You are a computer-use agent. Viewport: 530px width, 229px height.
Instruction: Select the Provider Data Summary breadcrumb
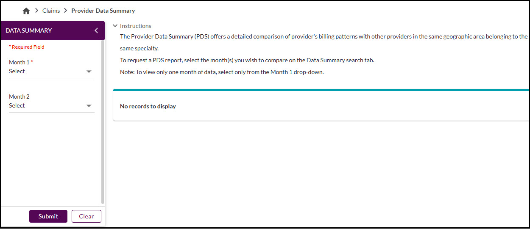point(103,11)
